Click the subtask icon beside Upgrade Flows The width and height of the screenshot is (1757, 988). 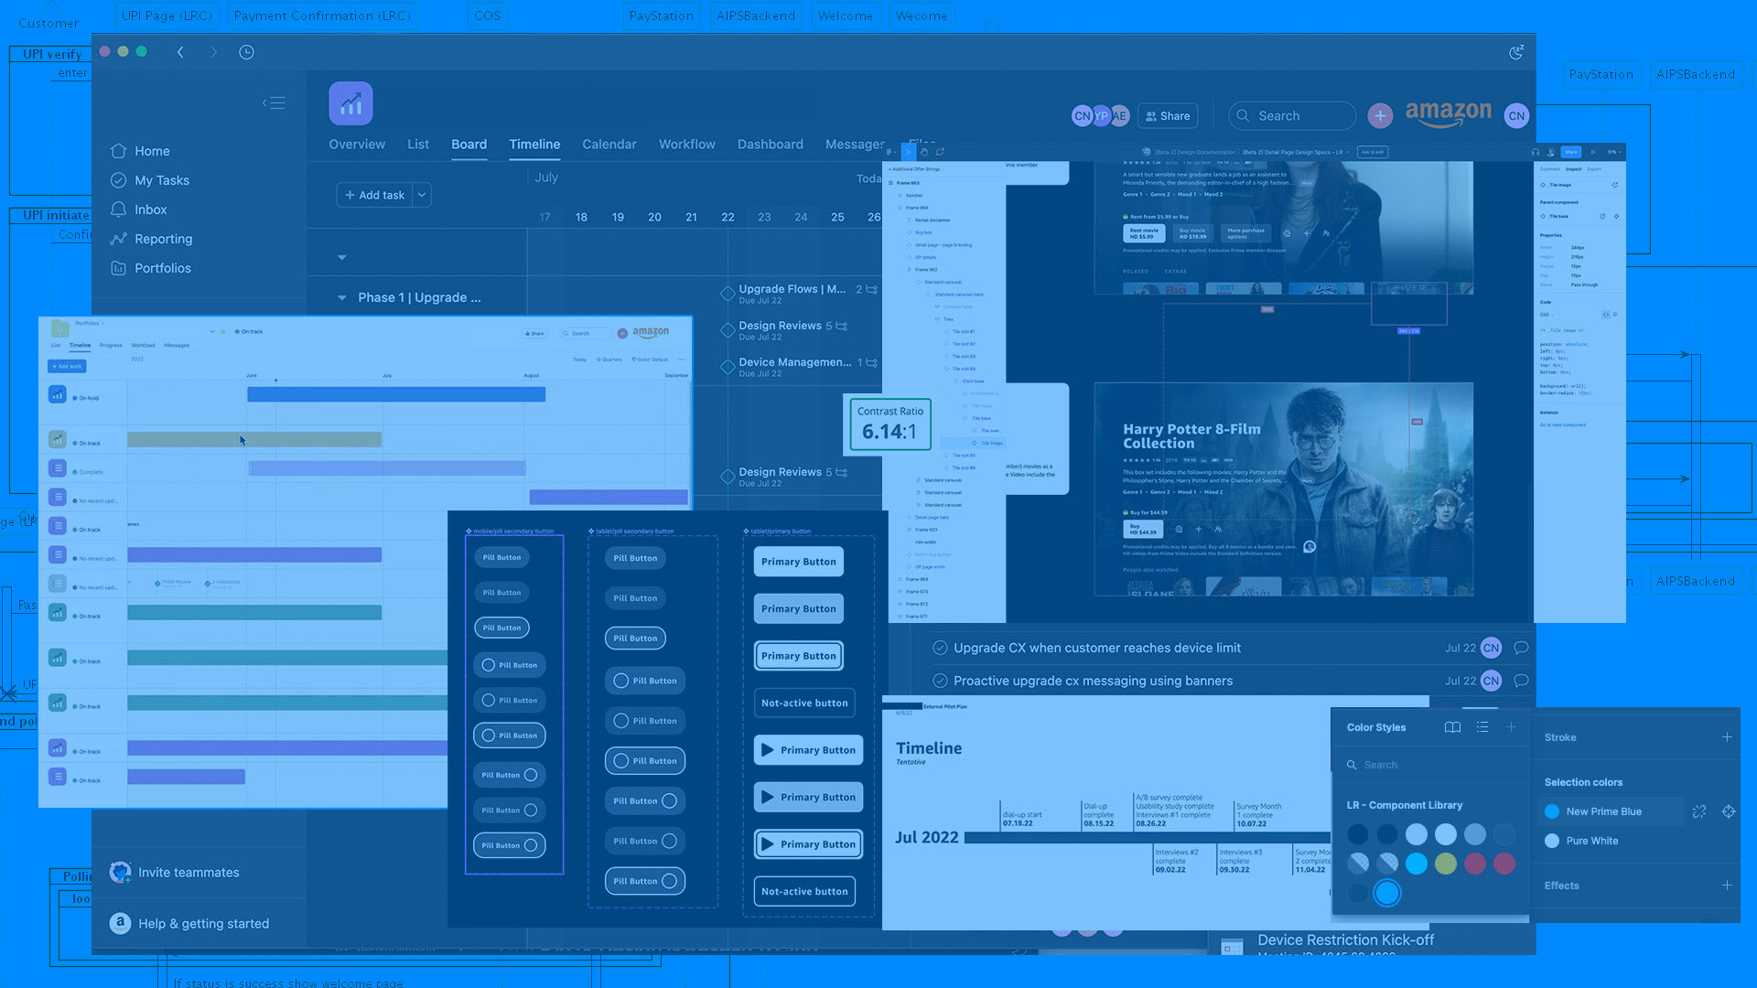coord(871,289)
